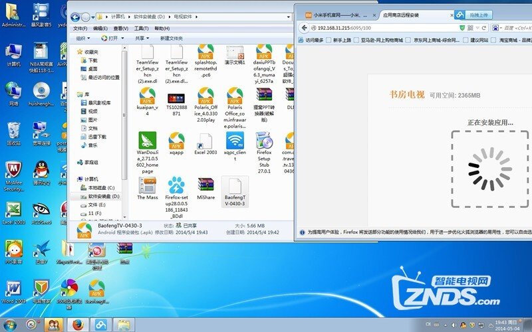Switch to Firefox in the taskbar
Image resolution: width=532 pixels, height=332 pixels.
coord(78,325)
